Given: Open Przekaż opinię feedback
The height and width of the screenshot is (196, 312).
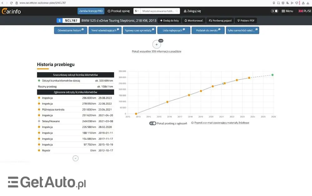Looking at the screenshot, I should [x=119, y=11].
